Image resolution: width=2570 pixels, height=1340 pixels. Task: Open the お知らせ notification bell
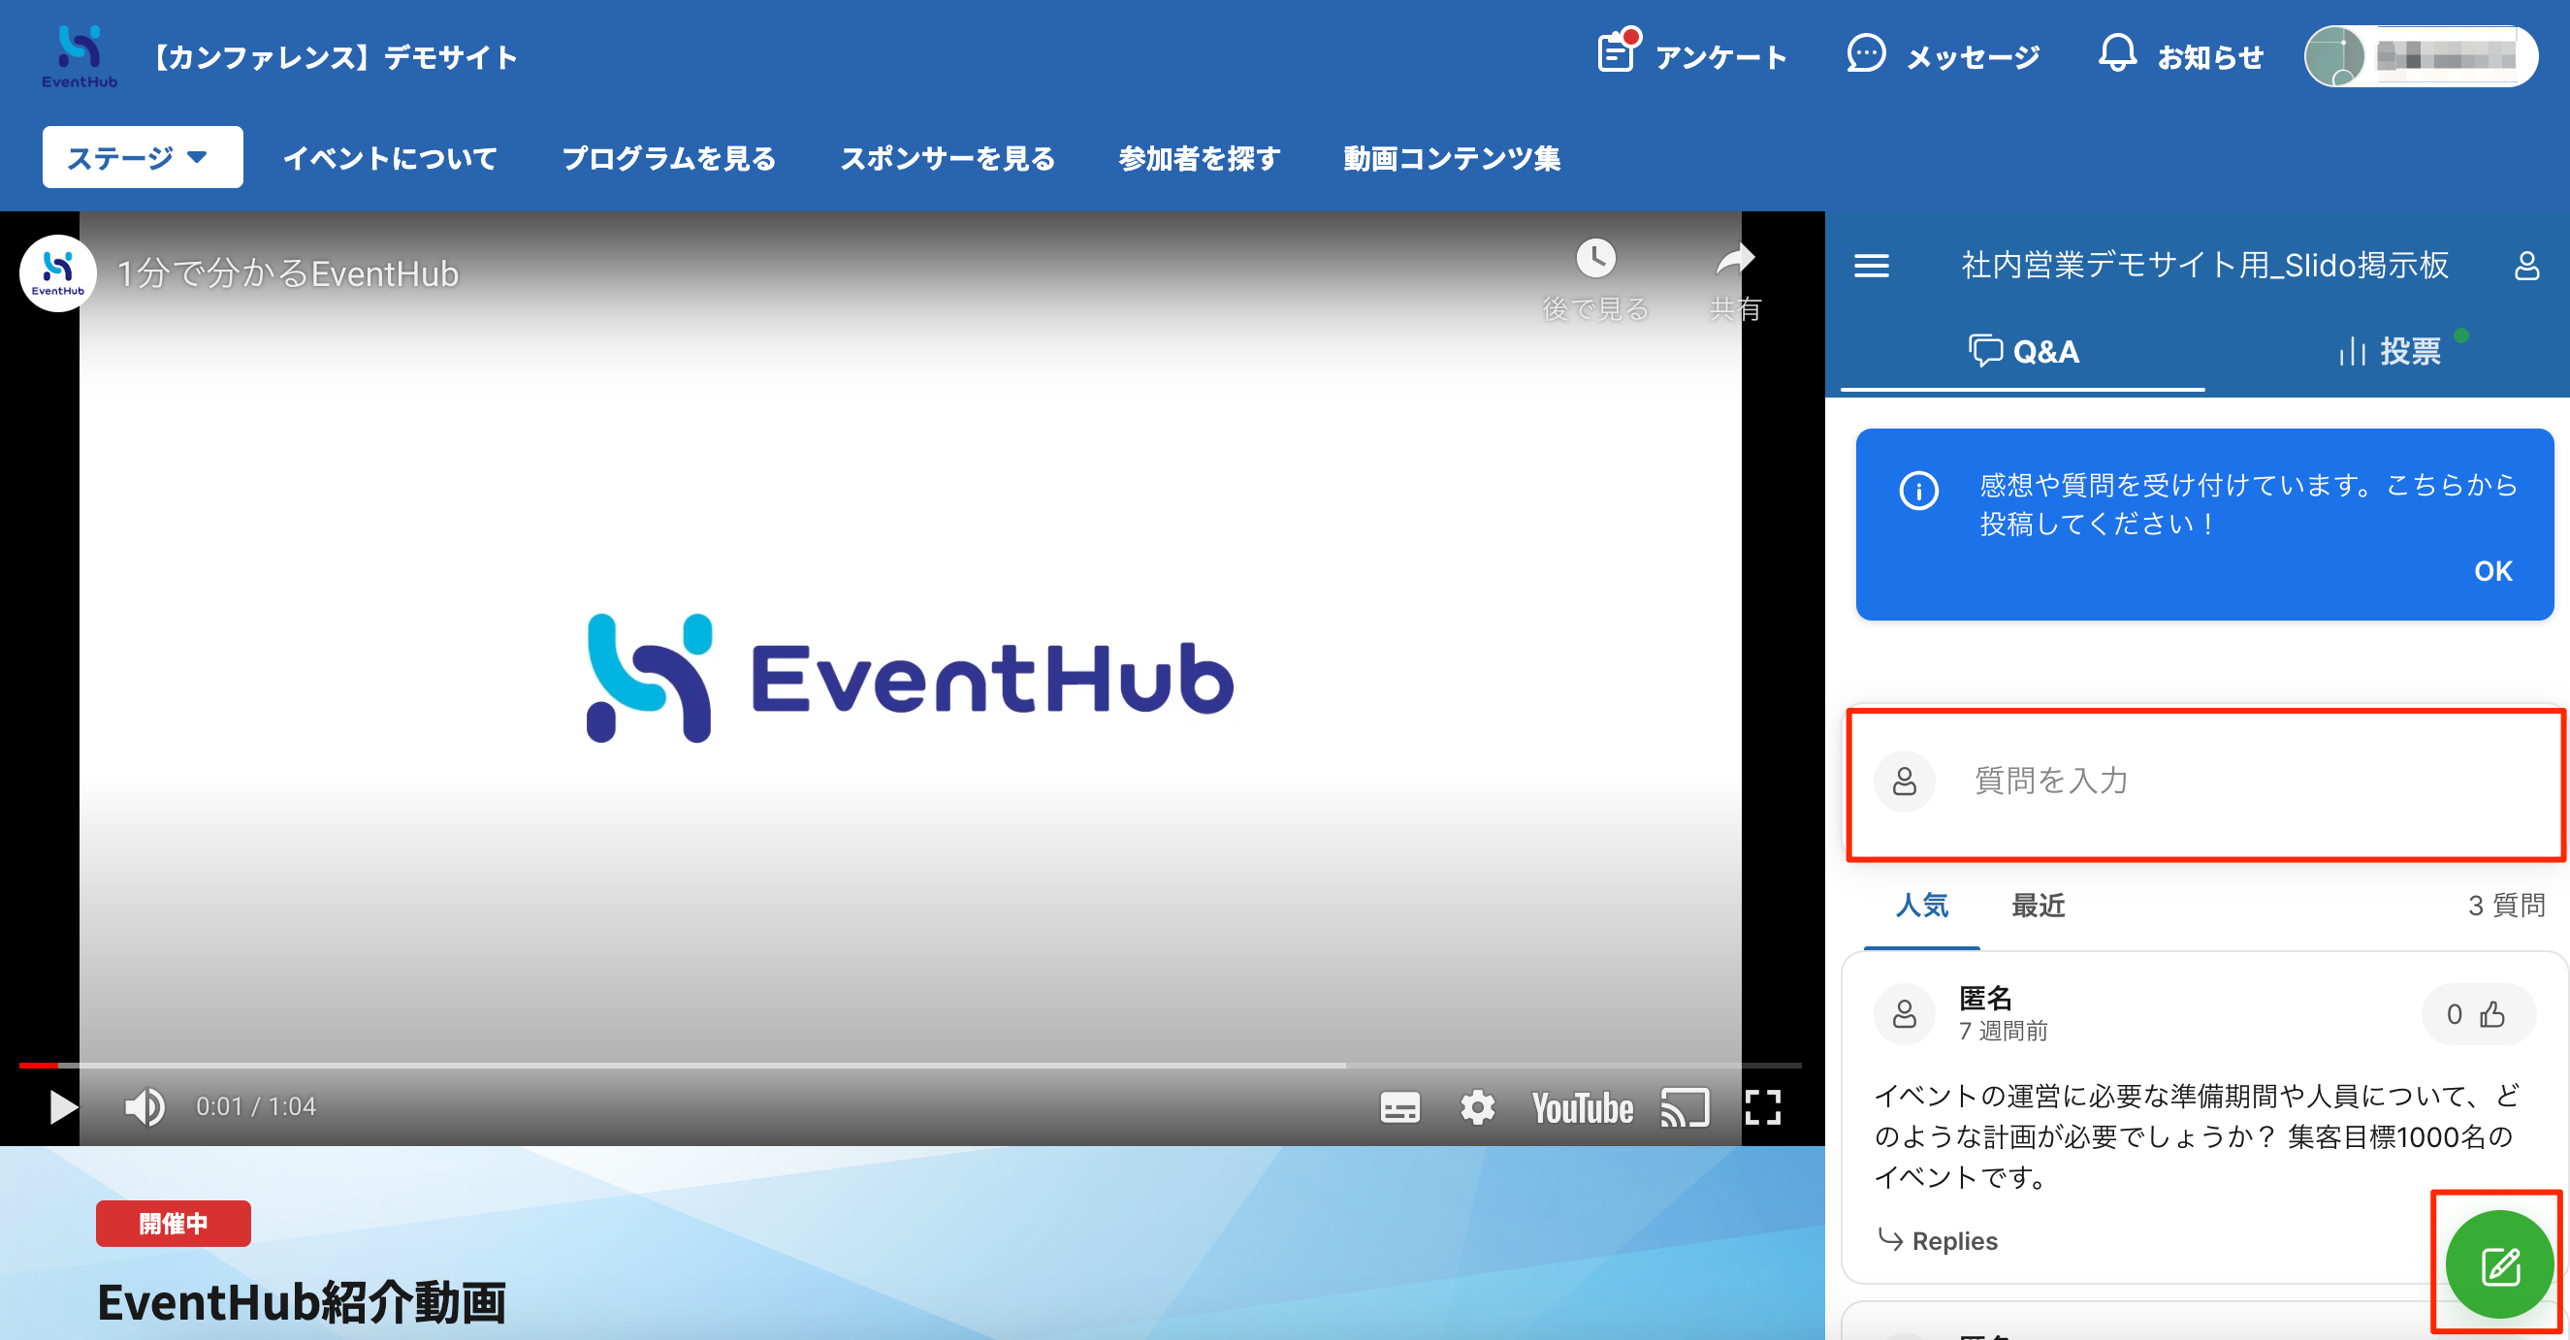tap(2116, 54)
